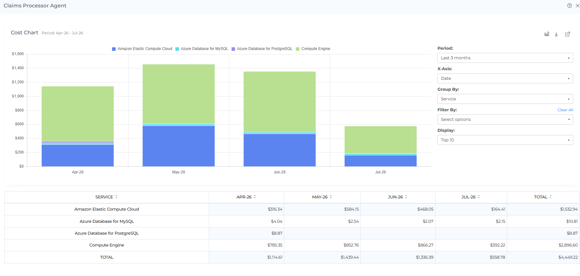Select Azure Database for PostgreSQL row label

[x=107, y=233]
